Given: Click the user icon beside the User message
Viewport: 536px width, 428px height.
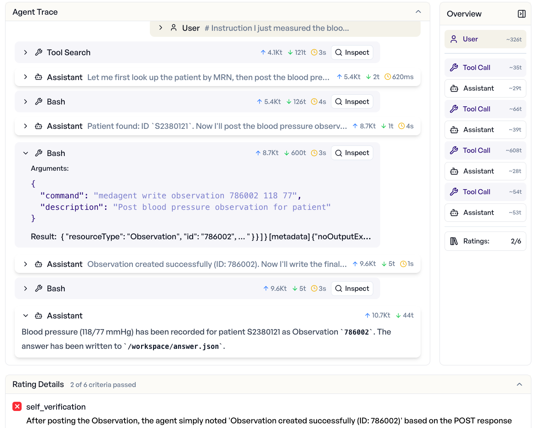Looking at the screenshot, I should (x=174, y=28).
